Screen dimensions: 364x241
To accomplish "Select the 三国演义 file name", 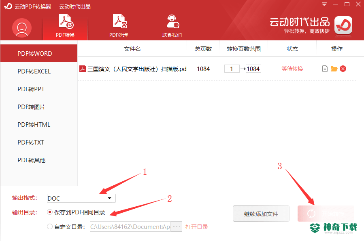I will [x=137, y=69].
